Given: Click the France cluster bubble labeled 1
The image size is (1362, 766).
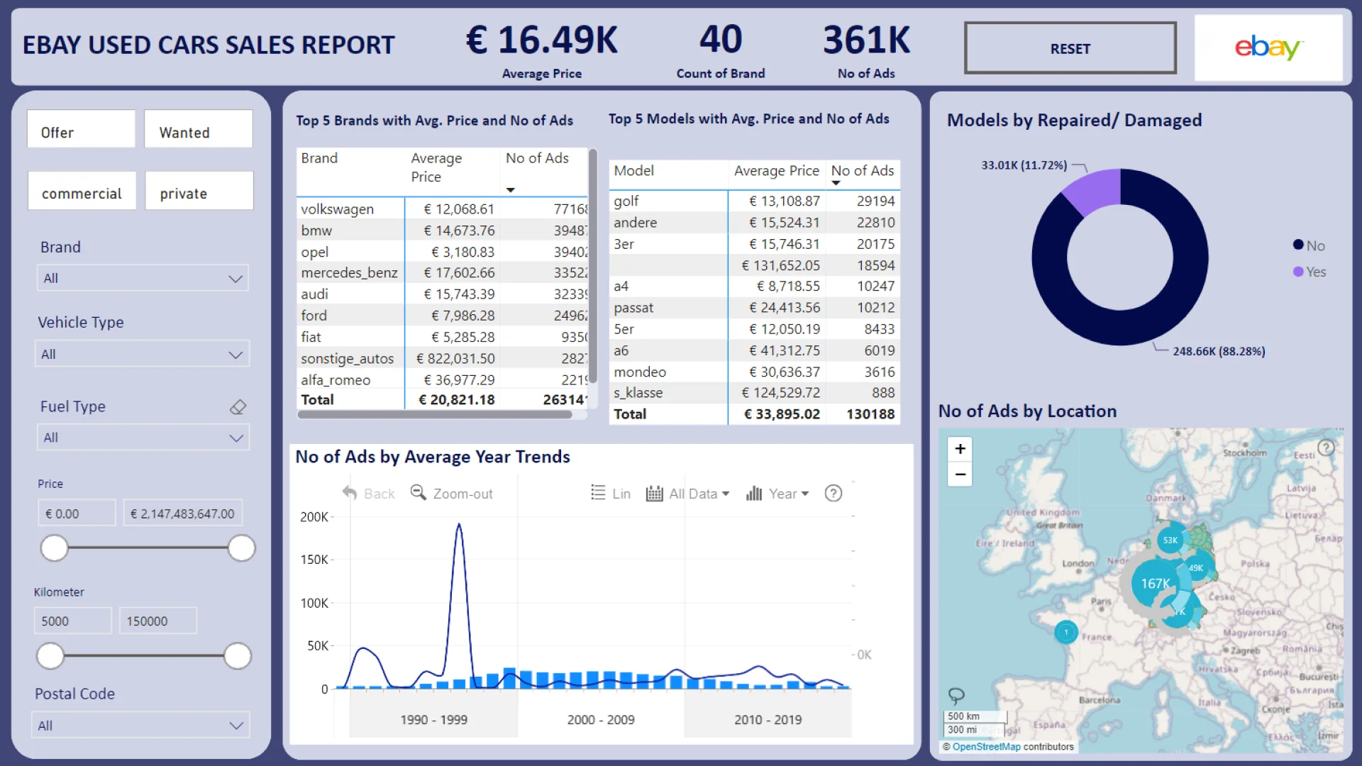Looking at the screenshot, I should coord(1065,632).
